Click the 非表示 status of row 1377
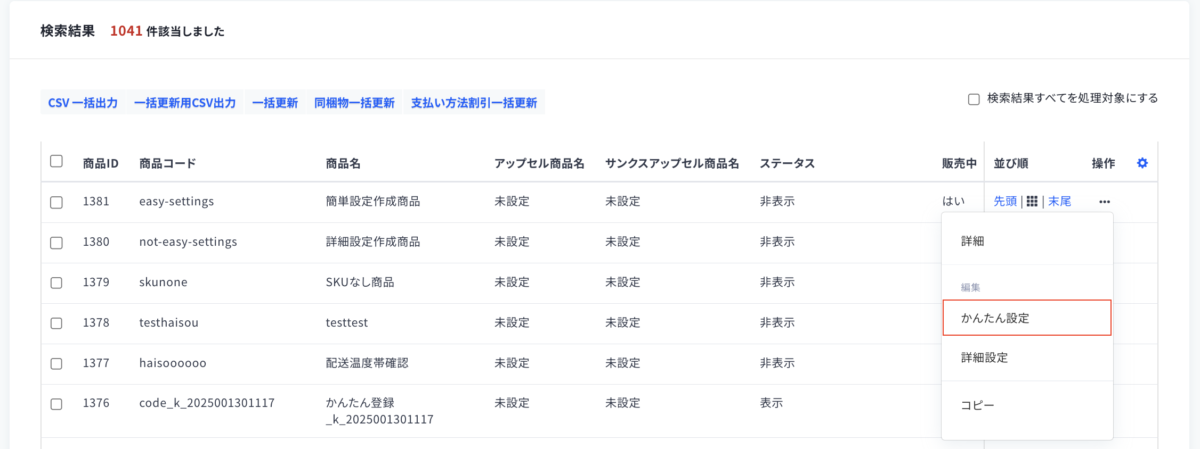1200x449 pixels. pyautogui.click(x=777, y=363)
